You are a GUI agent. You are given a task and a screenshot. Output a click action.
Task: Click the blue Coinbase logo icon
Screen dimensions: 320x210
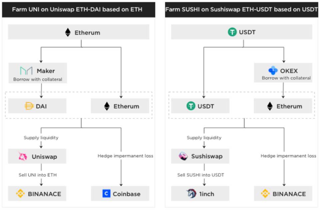[106, 194]
